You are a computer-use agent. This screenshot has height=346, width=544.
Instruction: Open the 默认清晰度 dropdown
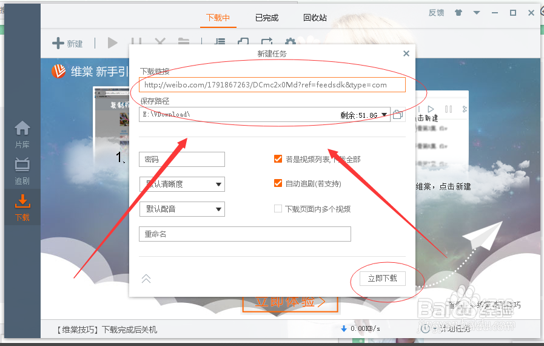pyautogui.click(x=182, y=184)
